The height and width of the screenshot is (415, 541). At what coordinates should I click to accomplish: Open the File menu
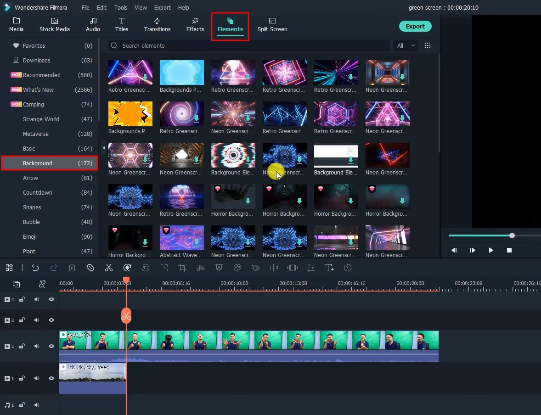click(85, 8)
